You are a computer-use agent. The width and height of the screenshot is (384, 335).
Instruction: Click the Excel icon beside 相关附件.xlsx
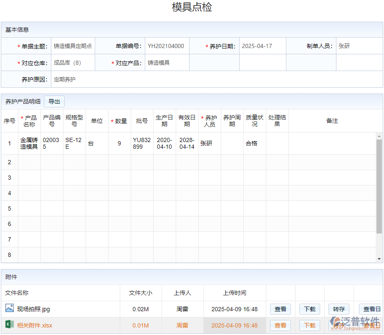click(x=9, y=325)
